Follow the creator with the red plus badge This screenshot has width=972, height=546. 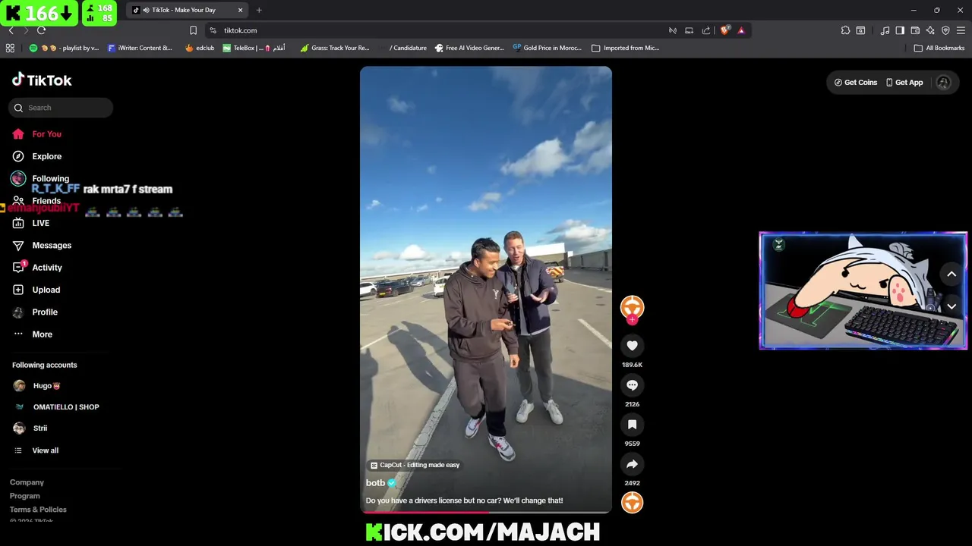(632, 320)
